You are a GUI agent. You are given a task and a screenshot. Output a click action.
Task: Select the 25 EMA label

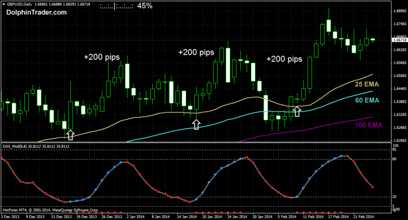pyautogui.click(x=367, y=84)
